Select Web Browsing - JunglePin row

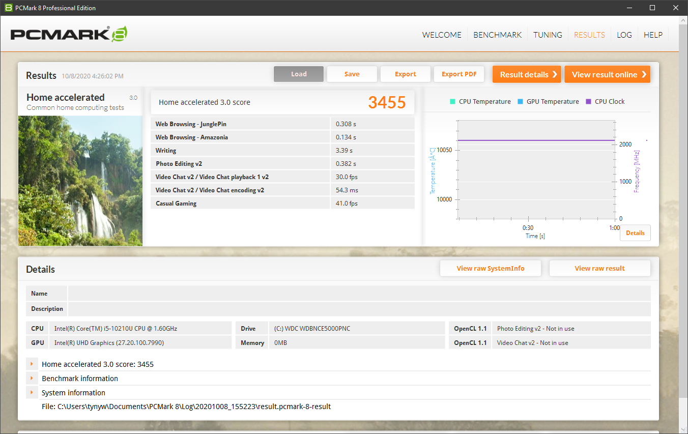(283, 124)
